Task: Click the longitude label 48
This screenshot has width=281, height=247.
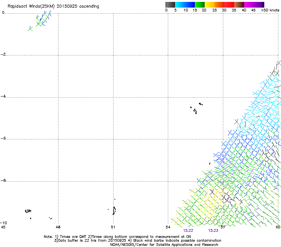Action: [x=58, y=227]
